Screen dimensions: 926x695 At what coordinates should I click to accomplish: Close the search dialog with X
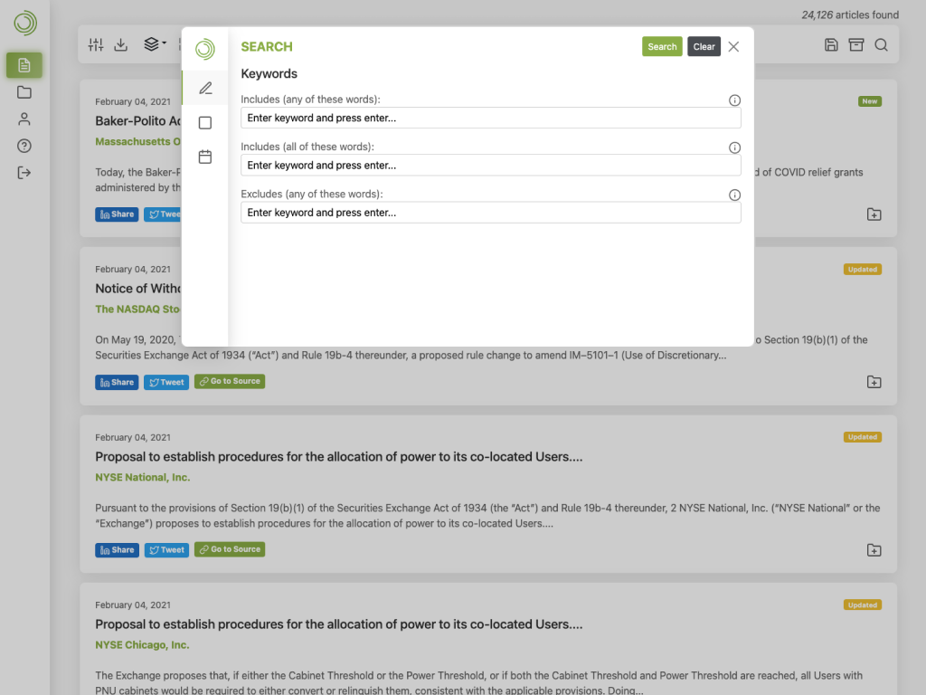click(733, 46)
